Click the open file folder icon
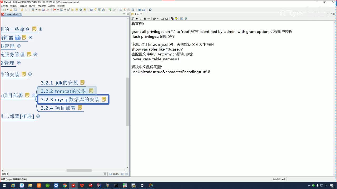 click(x=11, y=10)
